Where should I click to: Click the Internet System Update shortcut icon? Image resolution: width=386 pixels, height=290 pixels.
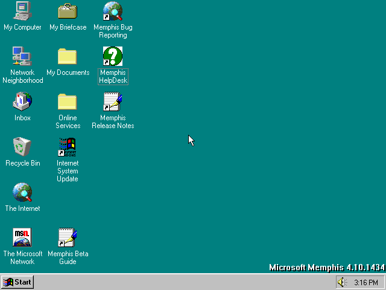tap(68, 147)
